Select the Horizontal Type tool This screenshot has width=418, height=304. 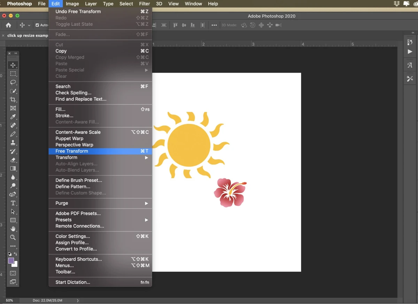pyautogui.click(x=13, y=203)
